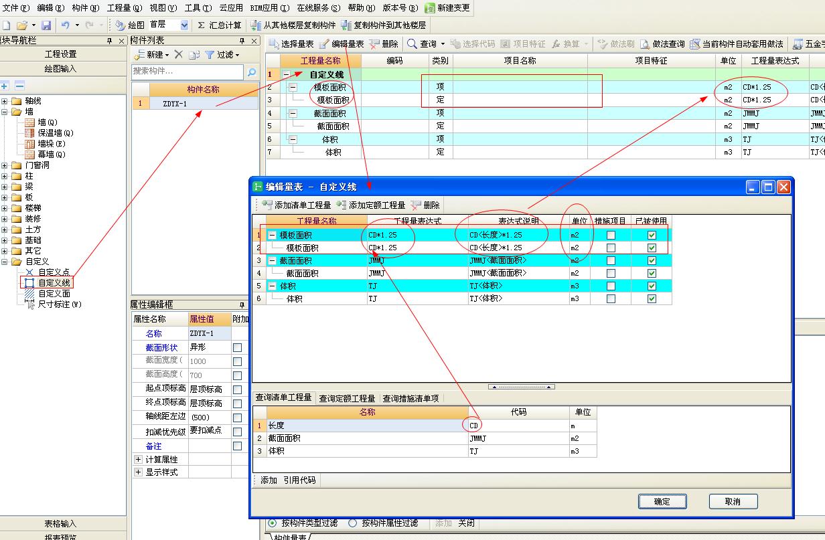This screenshot has width=825, height=540.
Task: Click the 新建 component button
Action: coord(150,55)
